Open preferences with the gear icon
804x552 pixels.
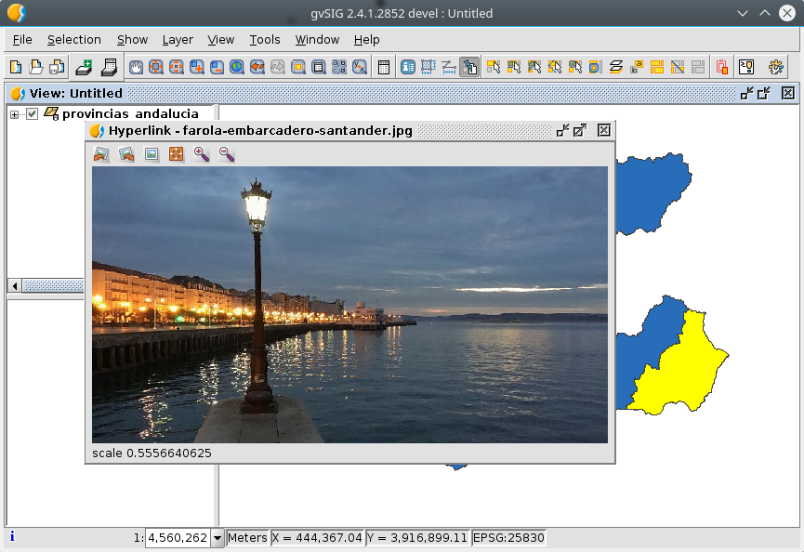click(x=775, y=67)
